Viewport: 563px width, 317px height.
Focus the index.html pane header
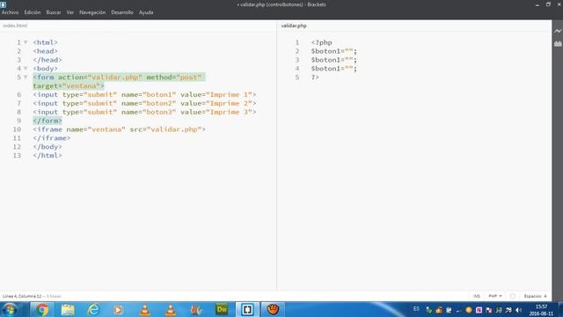coord(15,26)
